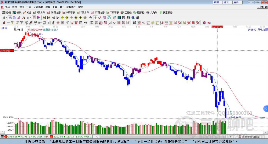Open the 赢家服务 dollar-sign service button
This screenshot has width=268, height=144.
(166, 12)
